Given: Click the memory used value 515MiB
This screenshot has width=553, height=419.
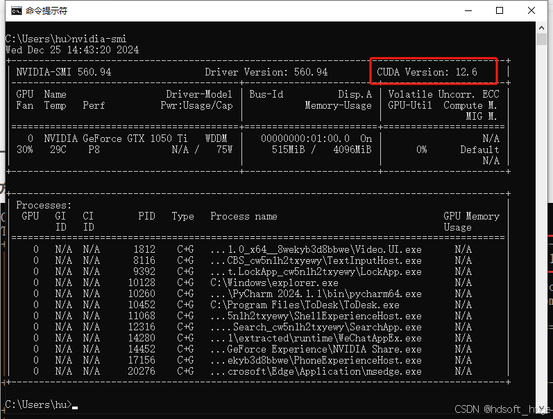Looking at the screenshot, I should (288, 150).
